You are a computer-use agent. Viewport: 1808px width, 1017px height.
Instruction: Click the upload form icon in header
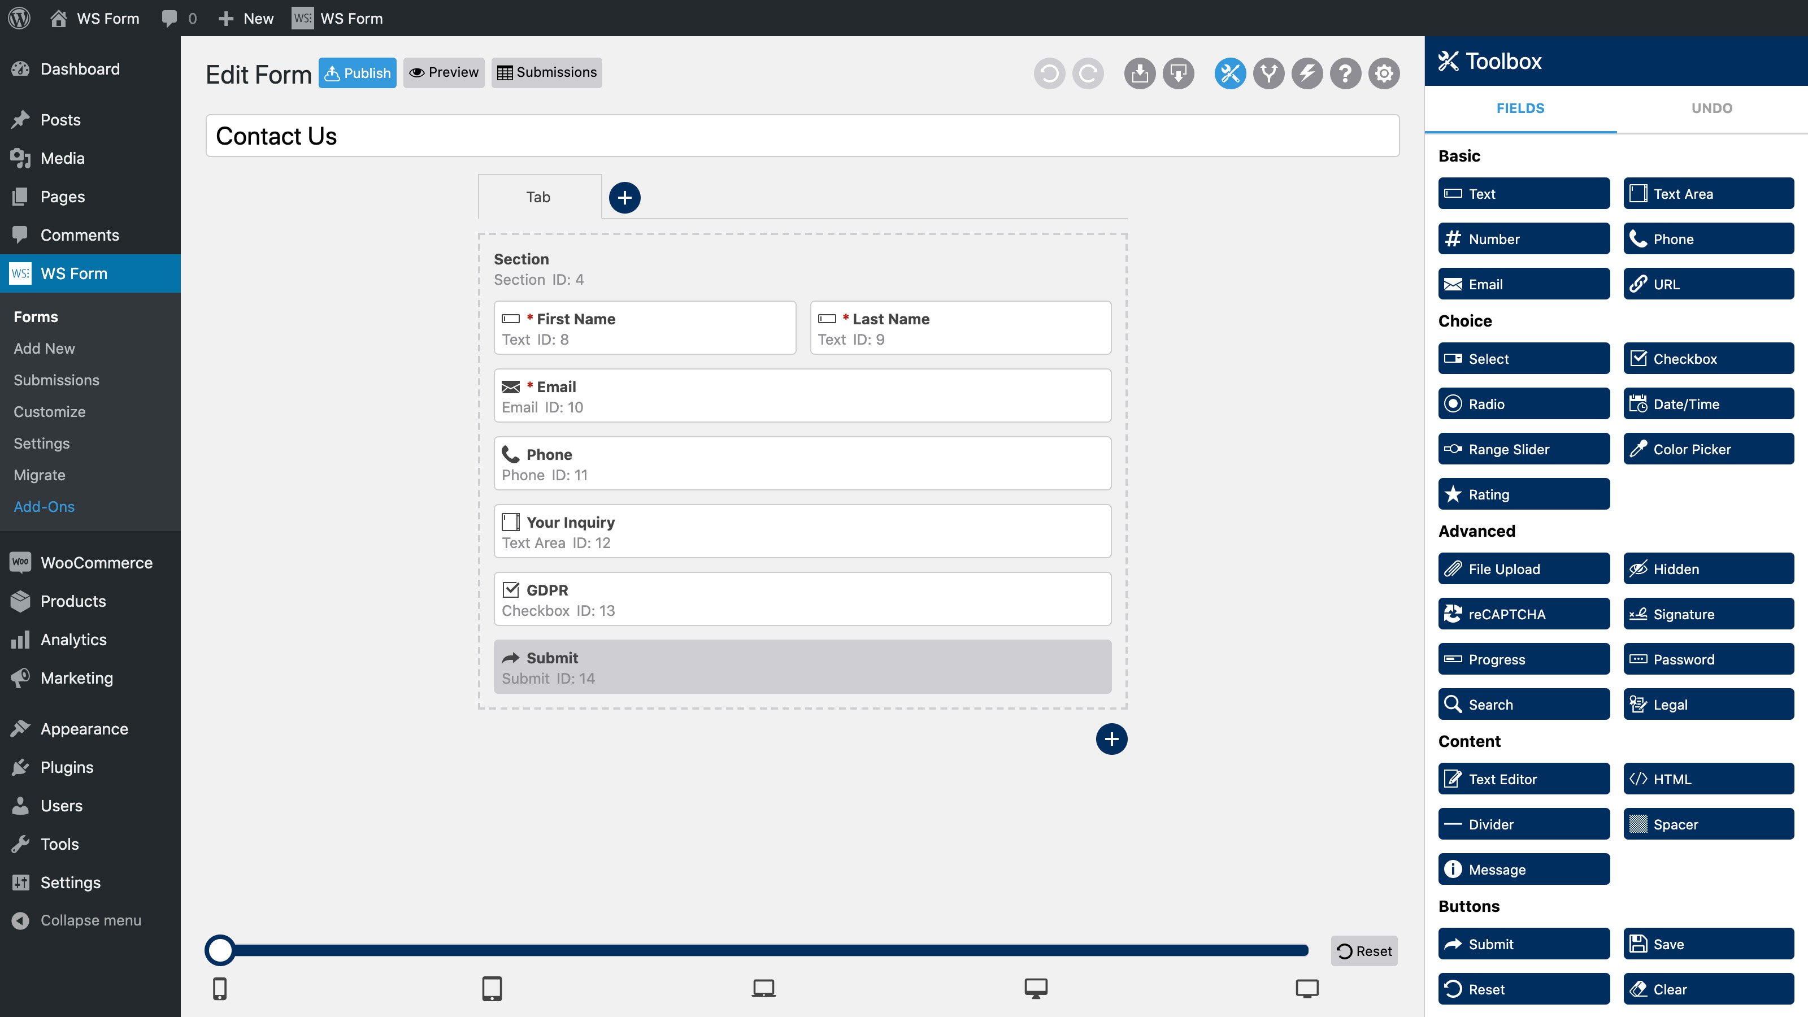1140,73
